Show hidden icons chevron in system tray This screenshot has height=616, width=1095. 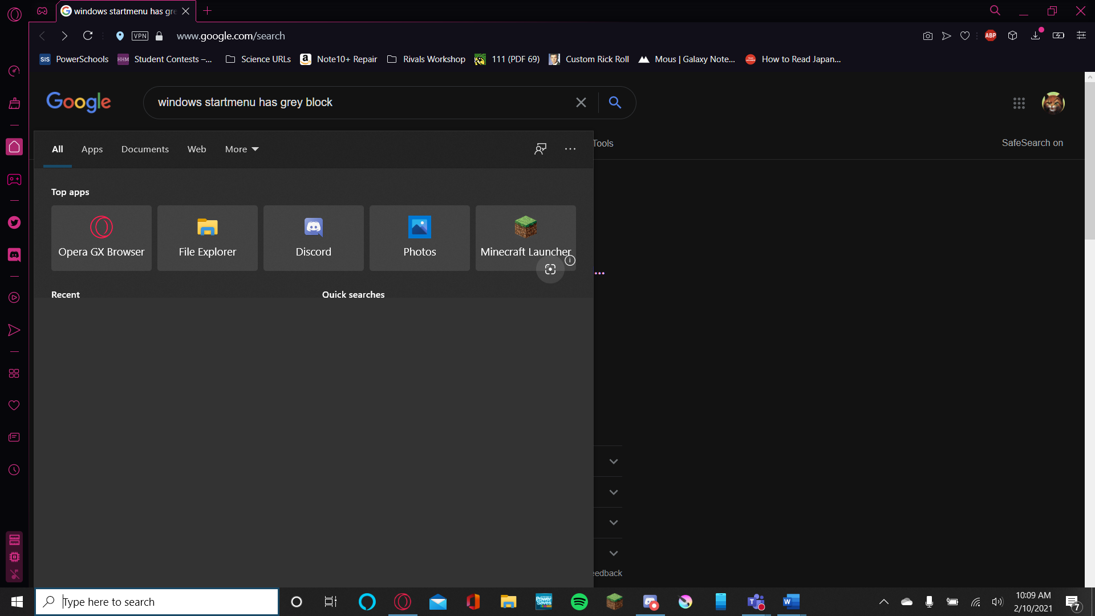tap(884, 602)
